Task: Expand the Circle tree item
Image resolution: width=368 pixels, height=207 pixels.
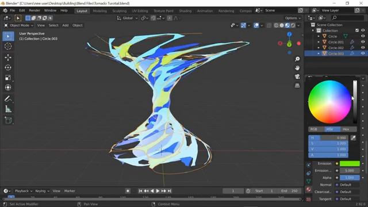Action: pos(319,36)
